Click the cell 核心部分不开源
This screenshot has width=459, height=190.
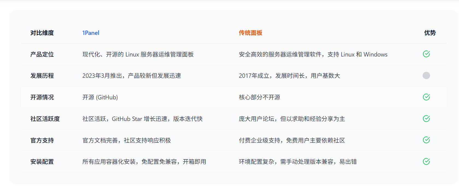pyautogui.click(x=260, y=97)
